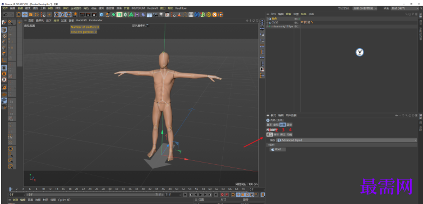The width and height of the screenshot is (423, 204).
Task: Click the timeline playhead at frame 0
Action: point(10,189)
